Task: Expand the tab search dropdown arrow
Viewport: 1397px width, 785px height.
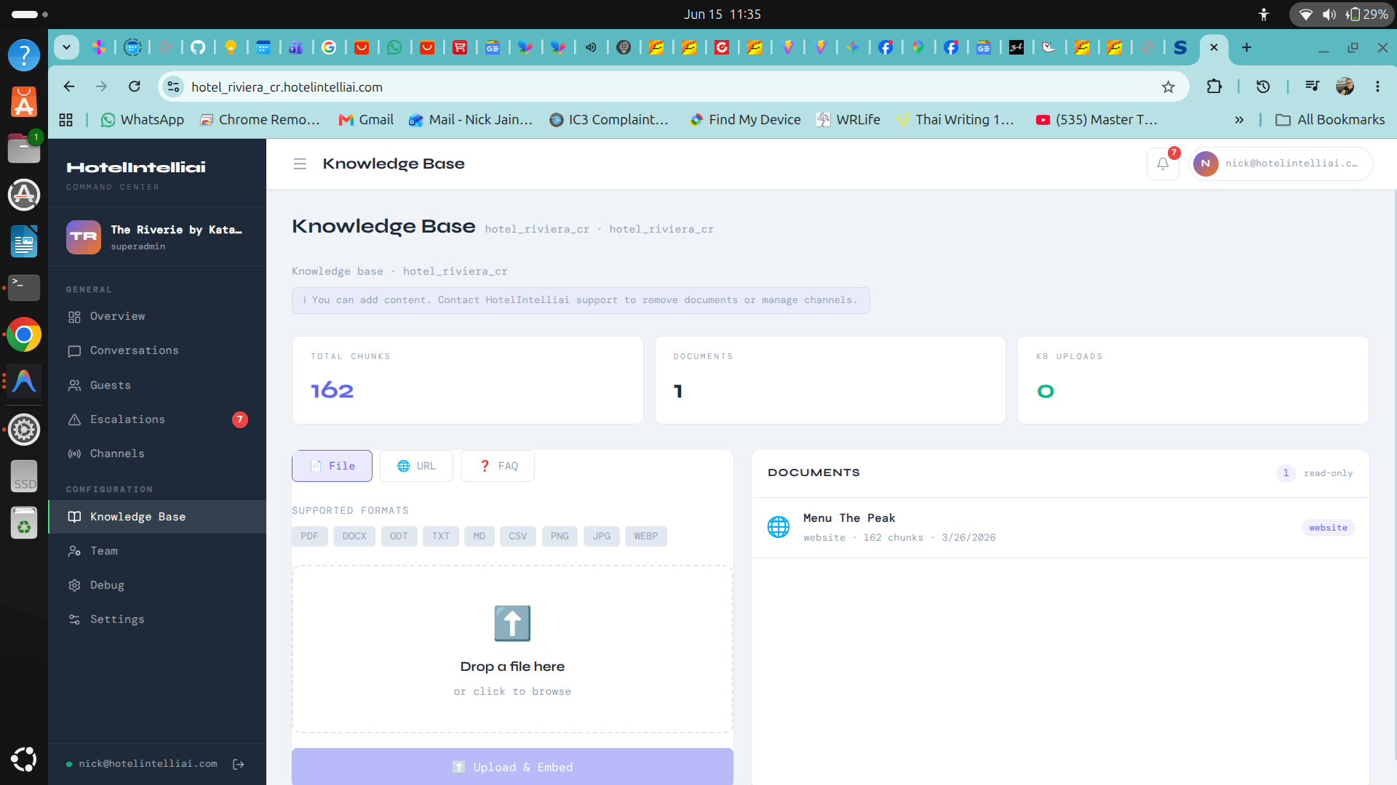Action: 66,47
